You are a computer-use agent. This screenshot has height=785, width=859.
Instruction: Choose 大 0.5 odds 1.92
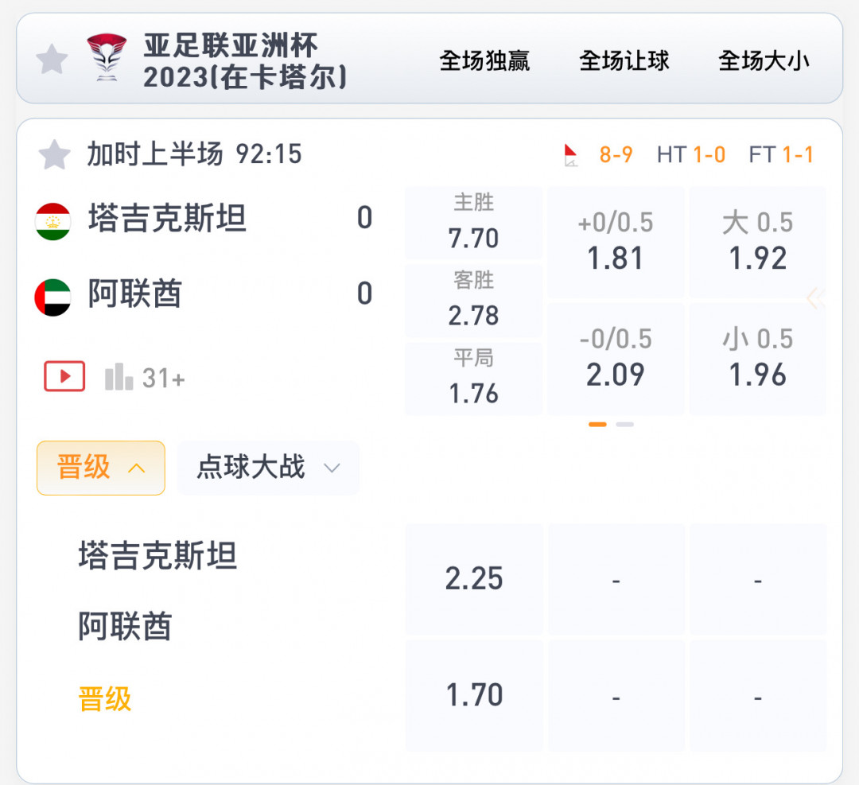tap(758, 242)
